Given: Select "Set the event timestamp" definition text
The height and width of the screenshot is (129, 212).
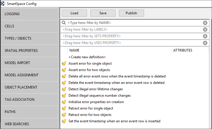Looking at the screenshot, I should 114,121.
